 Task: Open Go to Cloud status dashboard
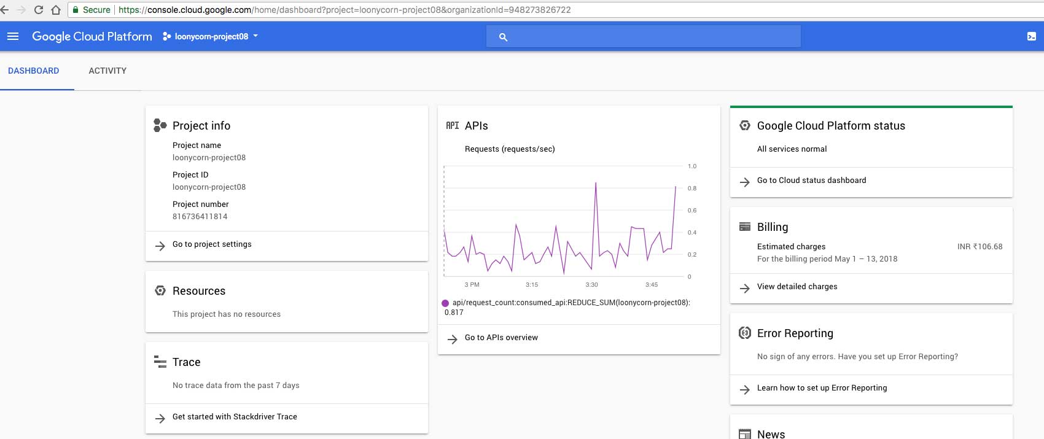point(811,181)
